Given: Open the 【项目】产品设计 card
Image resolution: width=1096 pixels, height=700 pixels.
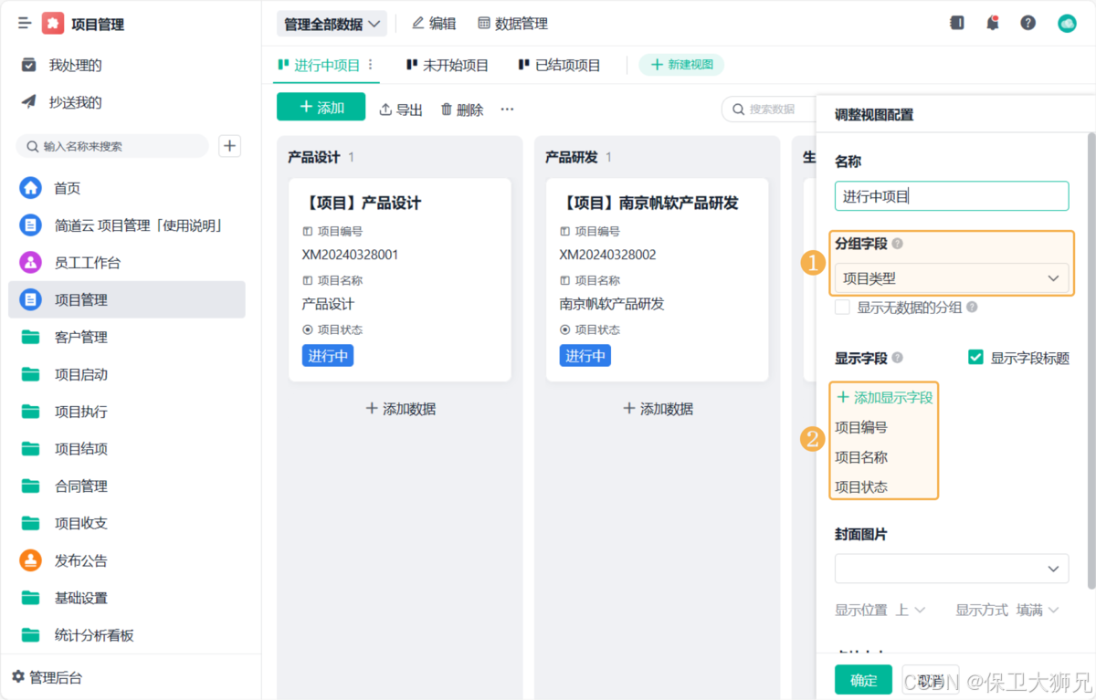Looking at the screenshot, I should click(x=400, y=279).
